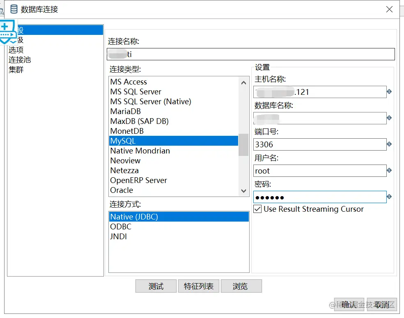Choose Native (JDBC) access method
The width and height of the screenshot is (404, 318).
(x=179, y=217)
